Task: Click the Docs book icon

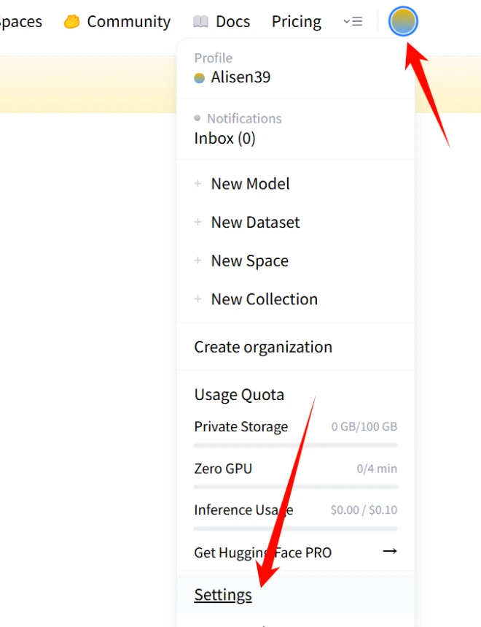Action: point(200,22)
